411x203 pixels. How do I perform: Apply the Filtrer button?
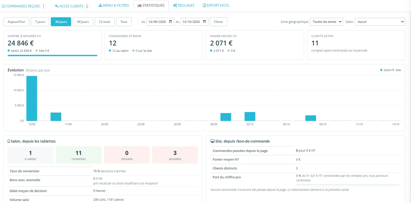218,22
